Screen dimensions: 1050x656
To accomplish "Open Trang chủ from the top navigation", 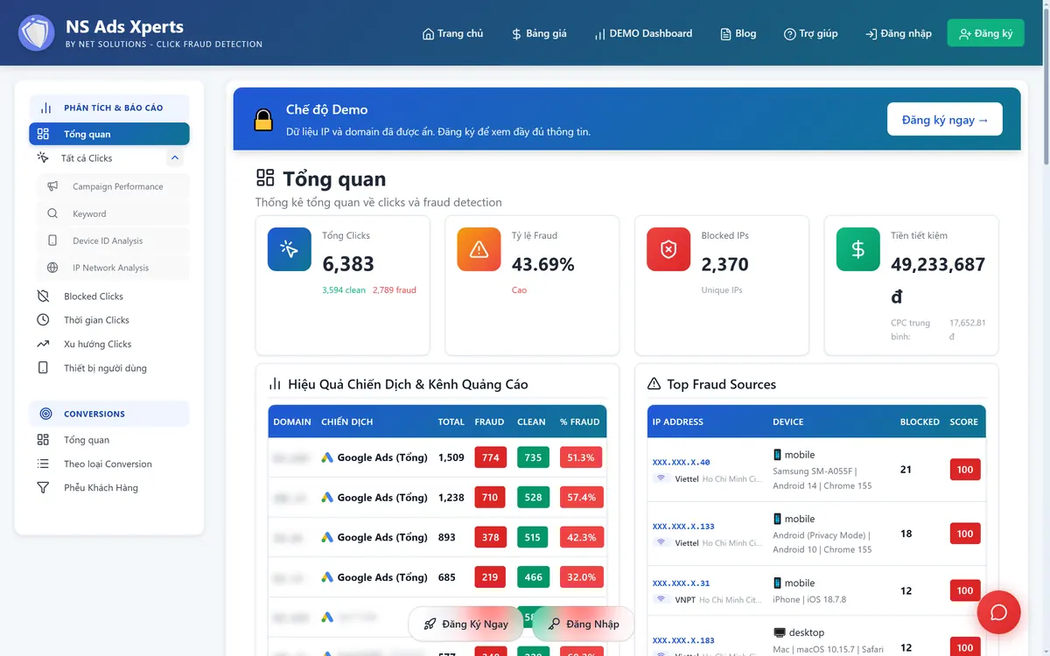I will point(452,33).
